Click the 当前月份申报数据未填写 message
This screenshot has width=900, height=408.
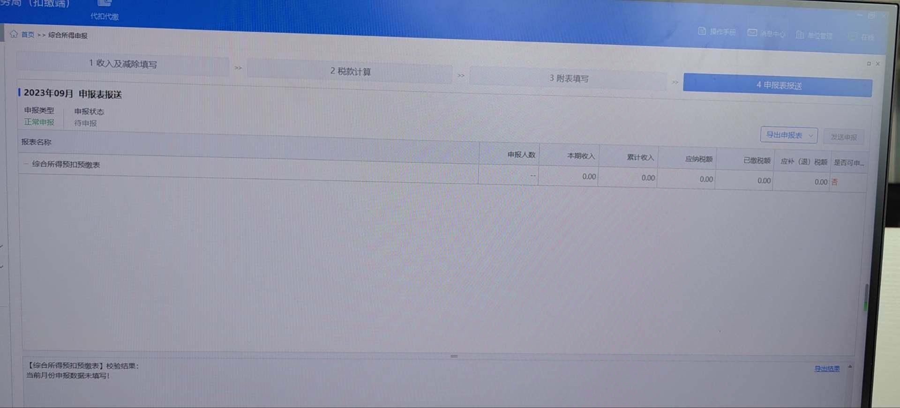click(x=67, y=375)
